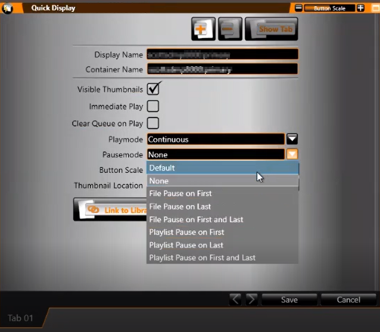The width and height of the screenshot is (380, 332).
Task: Uncheck Visible Thumbnails checkbox
Action: [x=153, y=89]
